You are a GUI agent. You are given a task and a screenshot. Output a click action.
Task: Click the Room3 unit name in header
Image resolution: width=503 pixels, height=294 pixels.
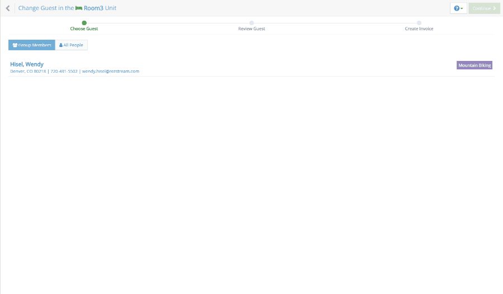(93, 8)
